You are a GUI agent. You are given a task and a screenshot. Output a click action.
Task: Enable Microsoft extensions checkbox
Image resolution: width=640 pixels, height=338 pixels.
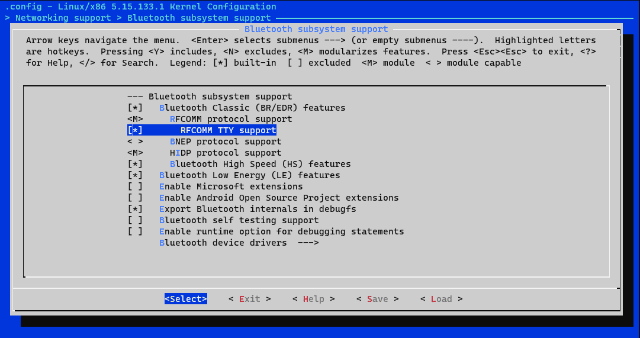(x=135, y=186)
